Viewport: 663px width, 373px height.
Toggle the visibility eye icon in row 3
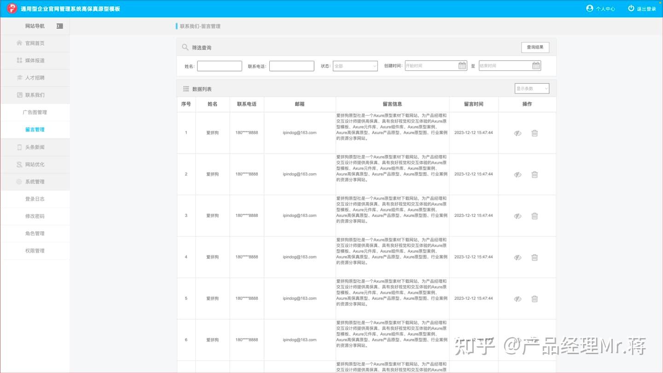coord(518,216)
